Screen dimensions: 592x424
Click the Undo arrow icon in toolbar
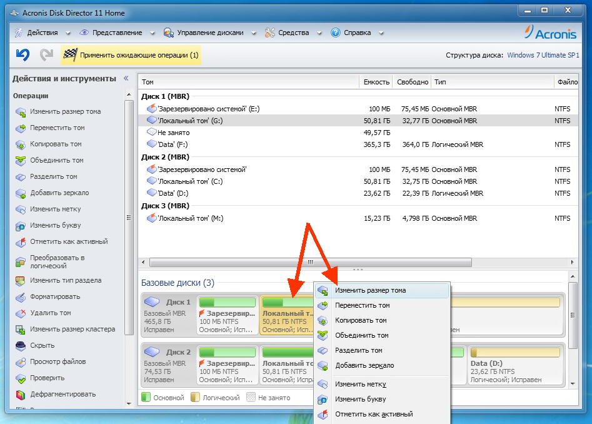click(x=23, y=55)
